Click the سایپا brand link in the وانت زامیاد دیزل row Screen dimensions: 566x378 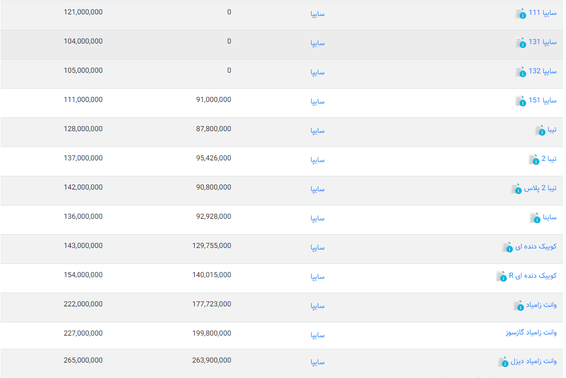(x=318, y=362)
